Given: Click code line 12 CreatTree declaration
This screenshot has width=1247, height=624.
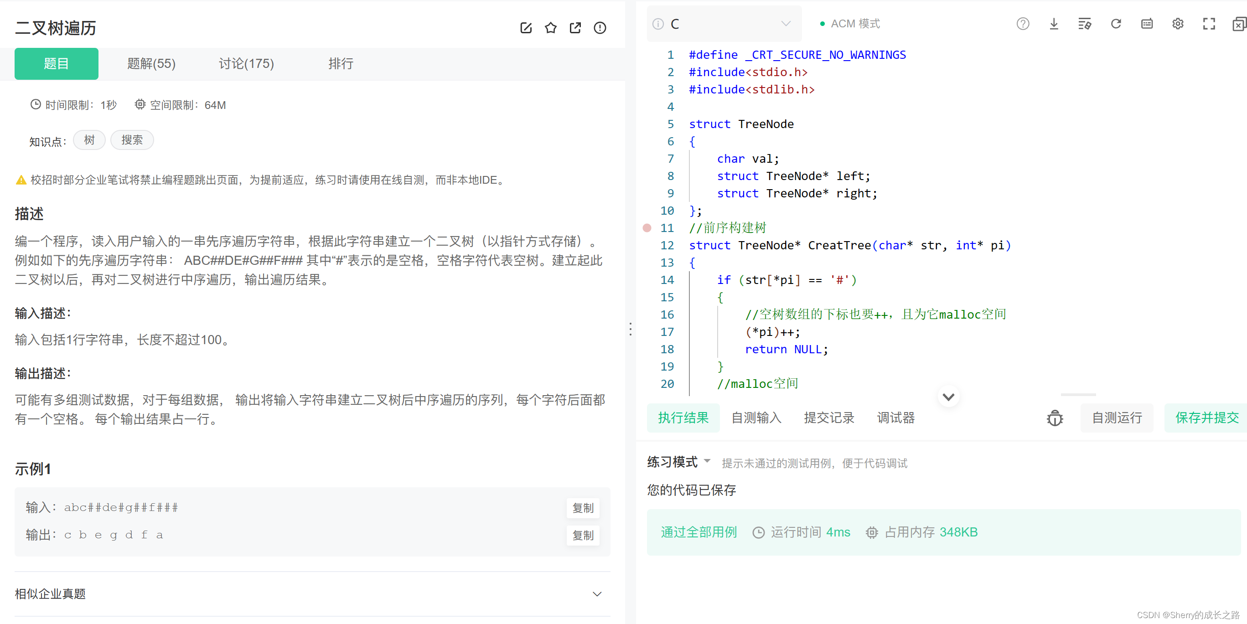Looking at the screenshot, I should click(850, 245).
